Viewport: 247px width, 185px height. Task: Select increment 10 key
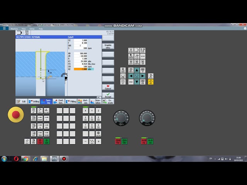[40, 126]
